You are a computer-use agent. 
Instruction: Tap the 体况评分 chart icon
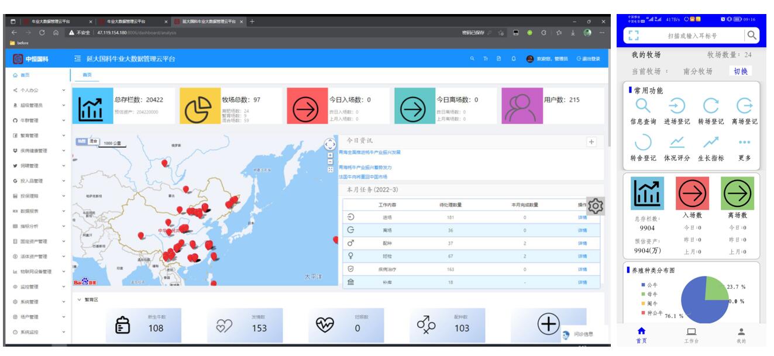coord(676,142)
